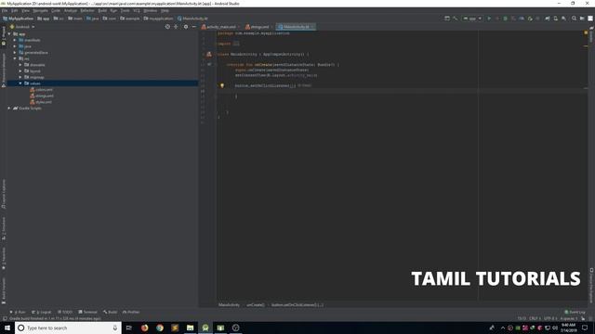Click the Make Project hammer icon
The image size is (595, 334).
(x=456, y=19)
